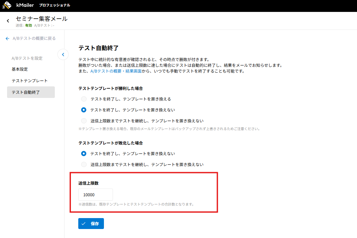Choose 送信上限数まで継続 radio under 敗北した場合
Image resolution: width=357 pixels, height=238 pixels.
tap(84, 164)
